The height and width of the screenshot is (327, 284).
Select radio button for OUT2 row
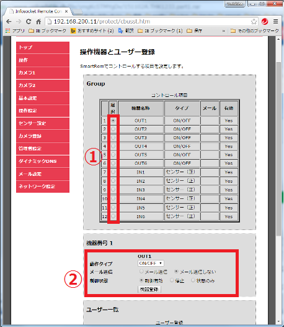coord(113,129)
